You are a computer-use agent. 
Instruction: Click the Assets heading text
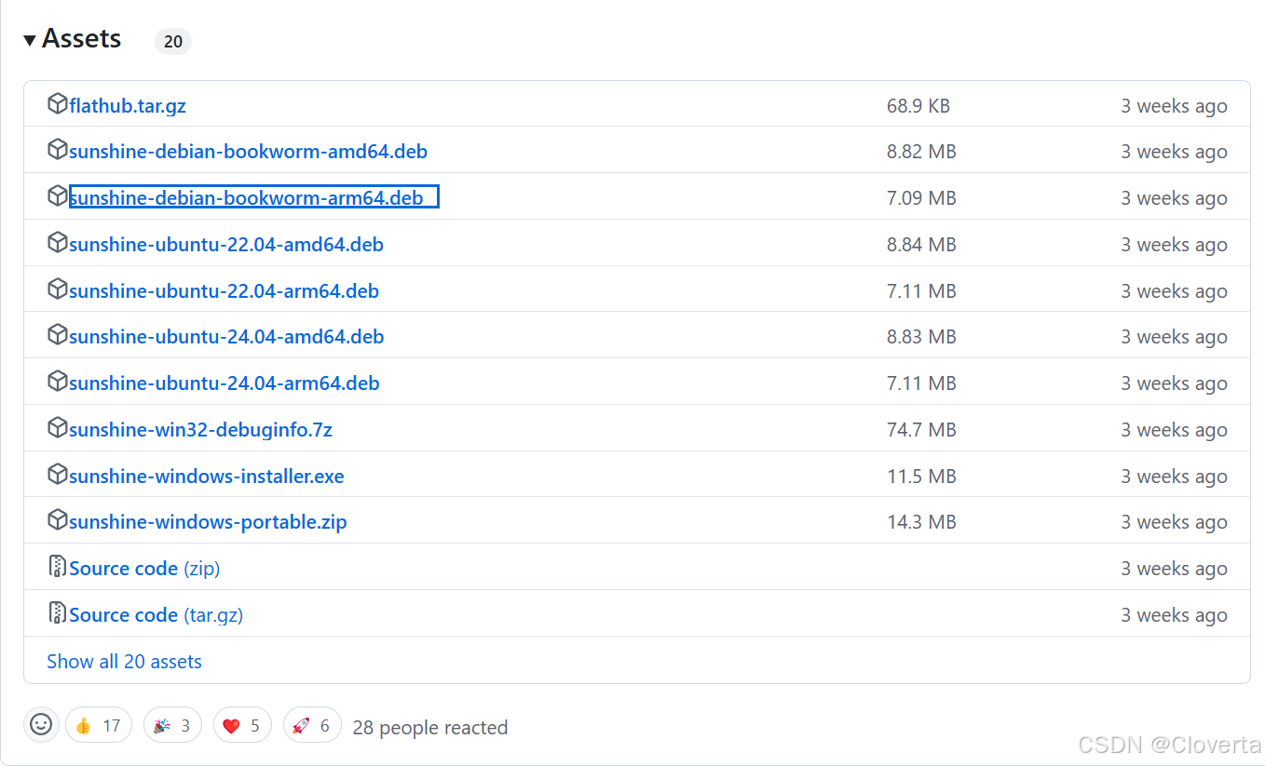pyautogui.click(x=81, y=38)
